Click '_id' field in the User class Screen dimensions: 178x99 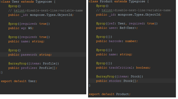[x=24, y=15]
